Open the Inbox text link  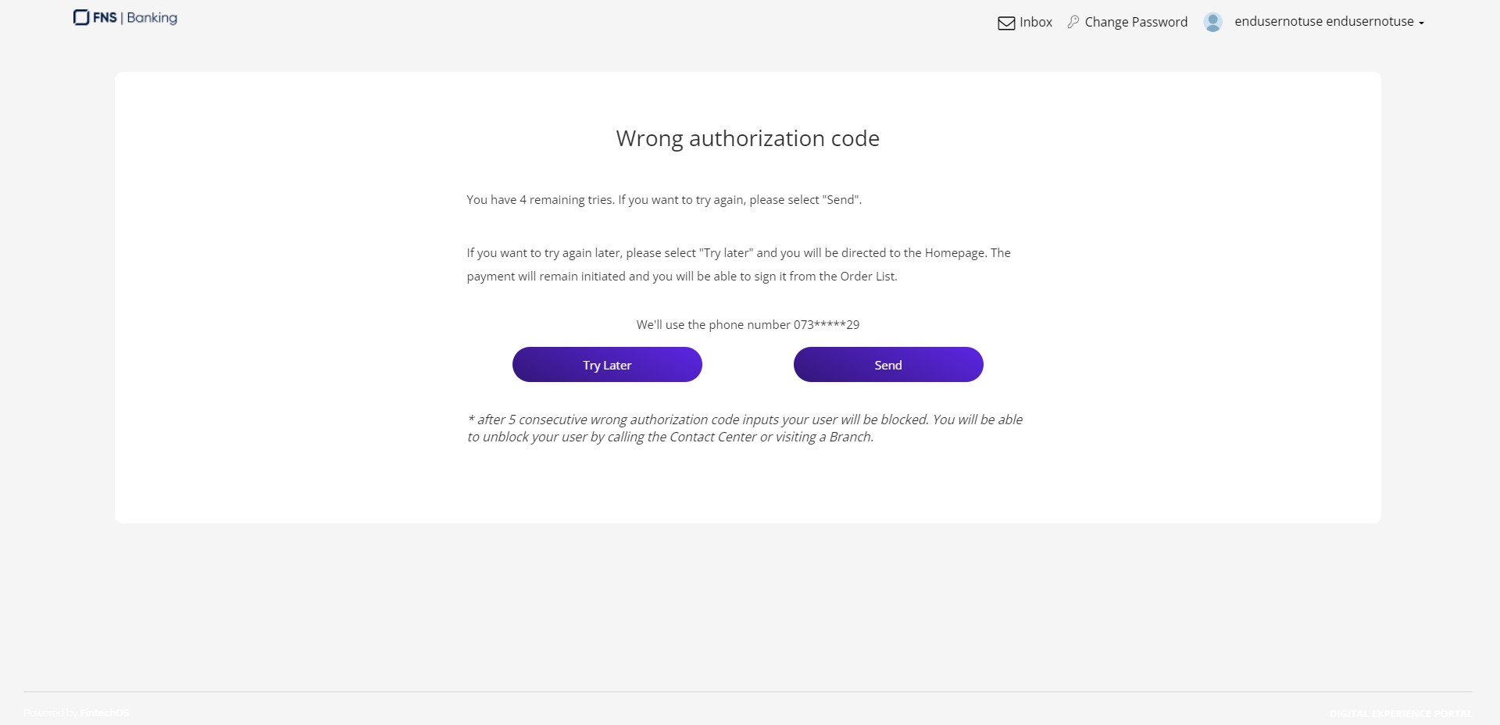[1036, 22]
